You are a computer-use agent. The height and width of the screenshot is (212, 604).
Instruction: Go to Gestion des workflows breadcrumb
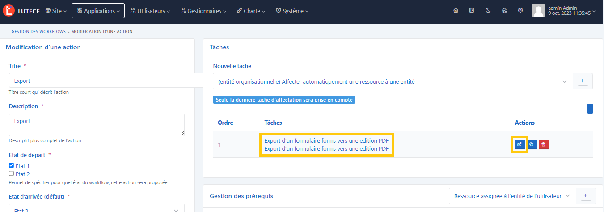38,32
